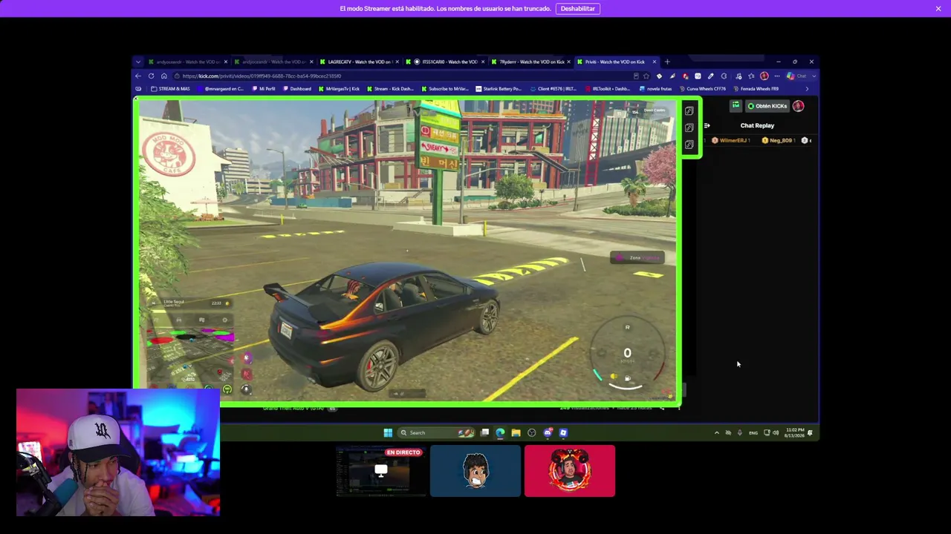The width and height of the screenshot is (951, 534).
Task: Click the streamer webcam overlay
Action: pyautogui.click(x=118, y=452)
